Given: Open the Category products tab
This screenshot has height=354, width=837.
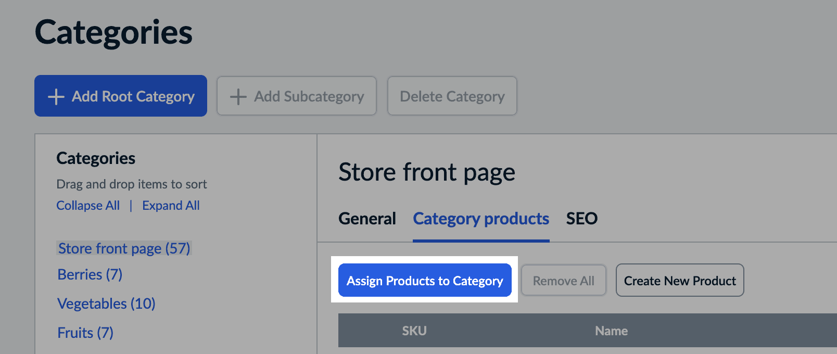Looking at the screenshot, I should (481, 219).
